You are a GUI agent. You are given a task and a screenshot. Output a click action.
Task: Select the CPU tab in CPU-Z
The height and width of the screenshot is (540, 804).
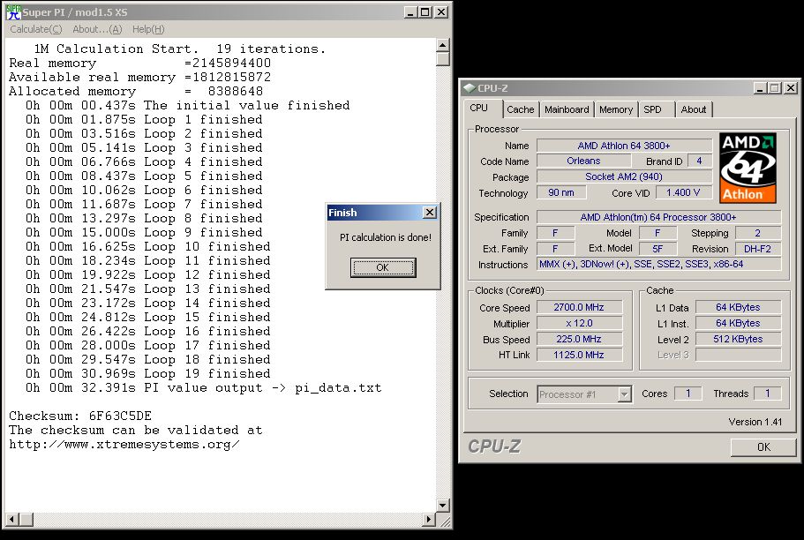[479, 109]
